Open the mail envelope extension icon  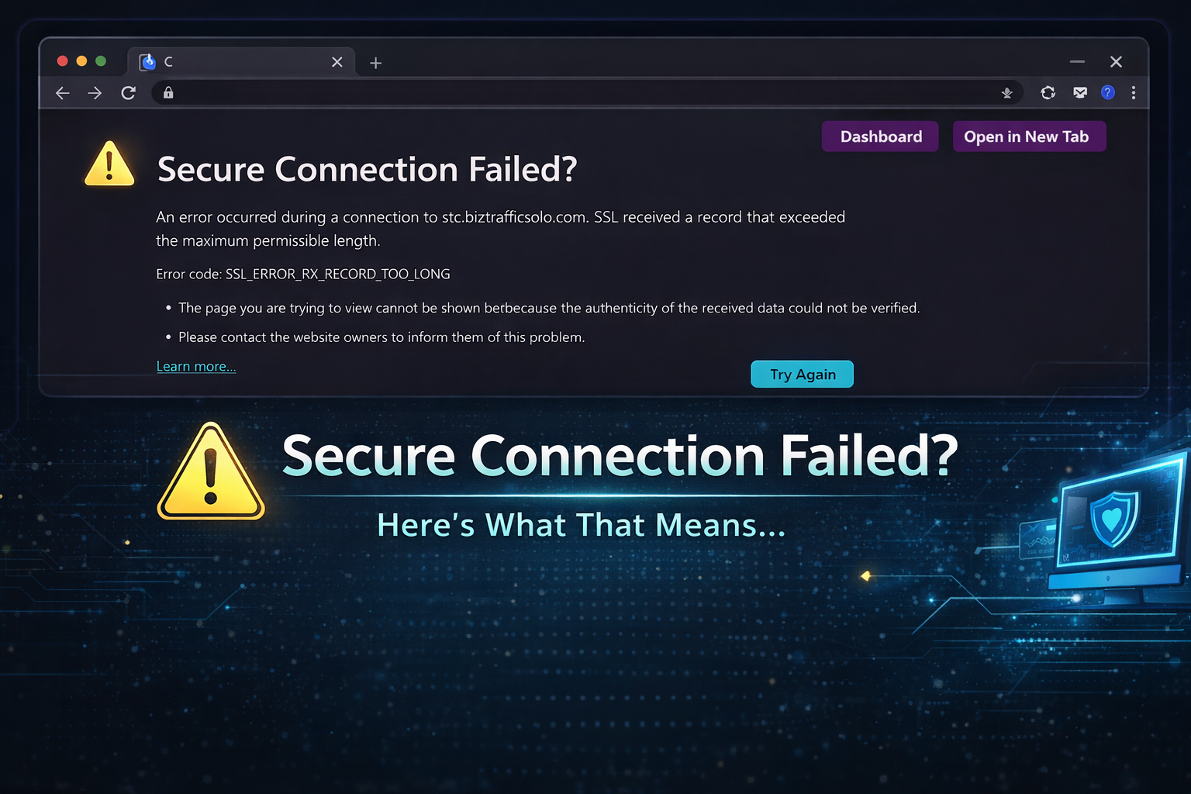coord(1080,93)
